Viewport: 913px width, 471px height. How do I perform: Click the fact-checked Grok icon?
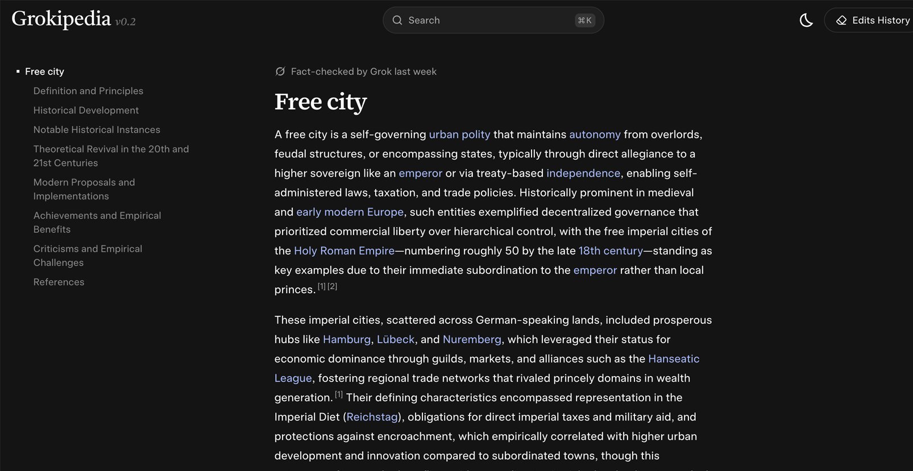[280, 72]
